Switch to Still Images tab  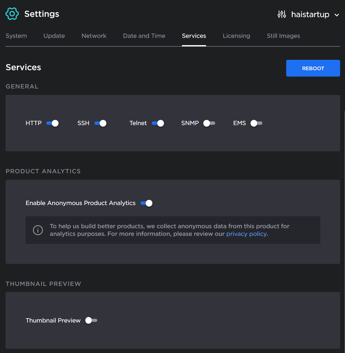click(283, 36)
